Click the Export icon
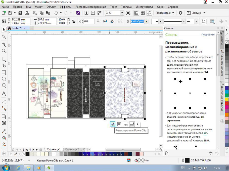229x171 pixels. pos(93,13)
